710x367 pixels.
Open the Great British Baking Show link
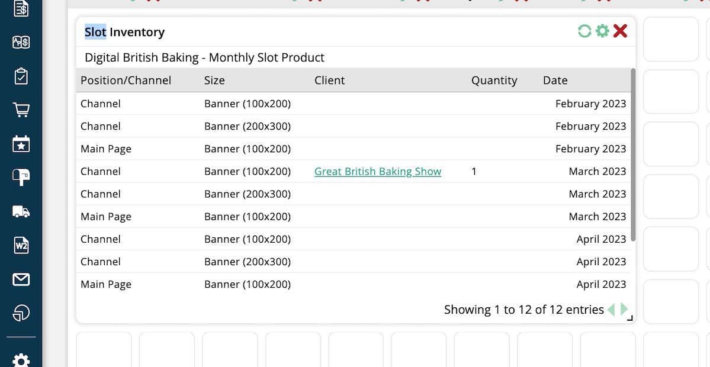[x=378, y=172]
